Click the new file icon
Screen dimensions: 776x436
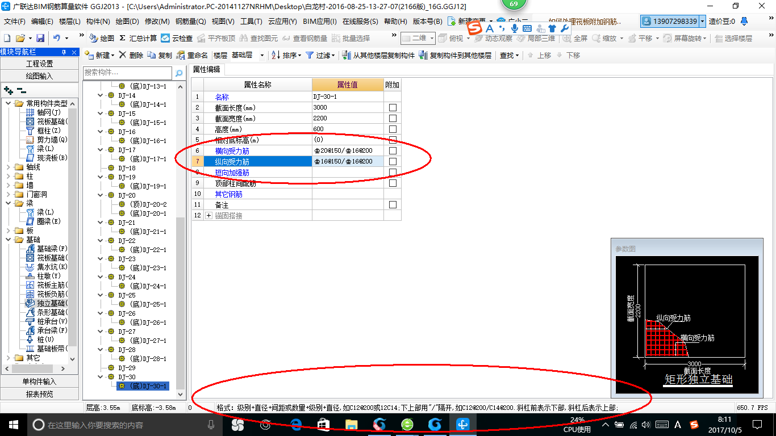[7, 38]
